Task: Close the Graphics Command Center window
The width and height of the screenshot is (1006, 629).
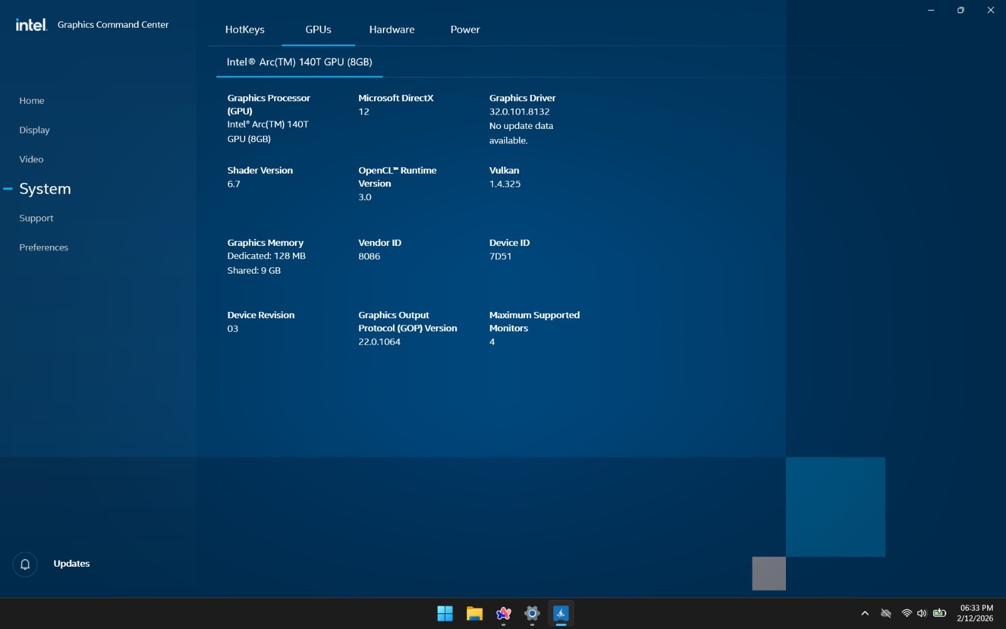Action: [x=991, y=10]
